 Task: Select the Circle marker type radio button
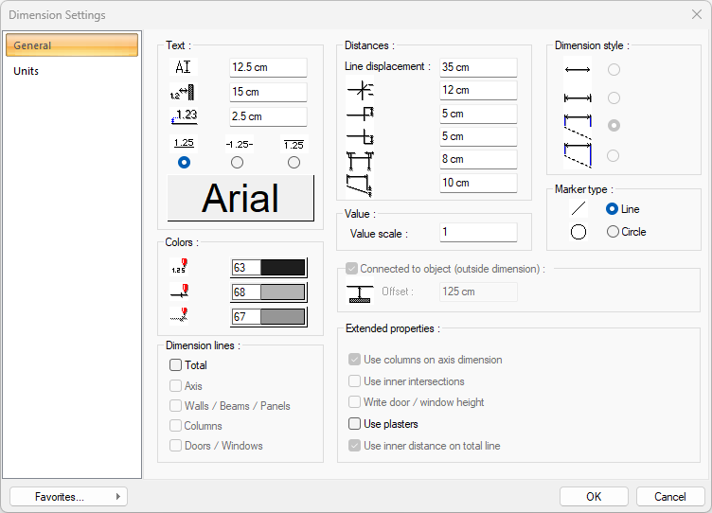point(613,232)
